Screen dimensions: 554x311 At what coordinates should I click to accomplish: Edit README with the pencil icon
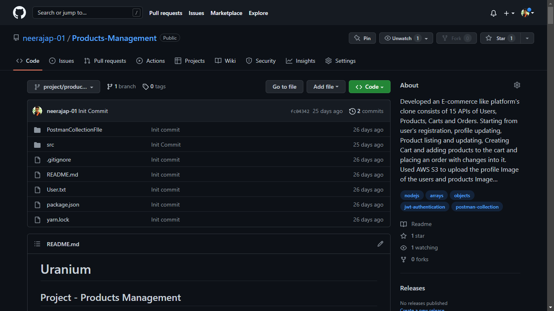click(380, 244)
